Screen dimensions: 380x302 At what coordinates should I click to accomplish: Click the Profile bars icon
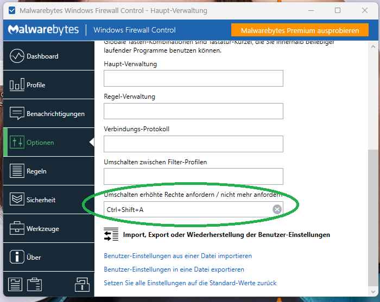tap(17, 85)
